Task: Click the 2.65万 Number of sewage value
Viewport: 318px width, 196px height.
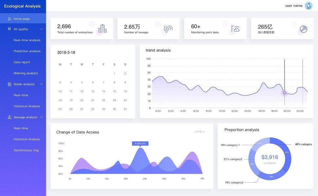Action: pyautogui.click(x=132, y=27)
